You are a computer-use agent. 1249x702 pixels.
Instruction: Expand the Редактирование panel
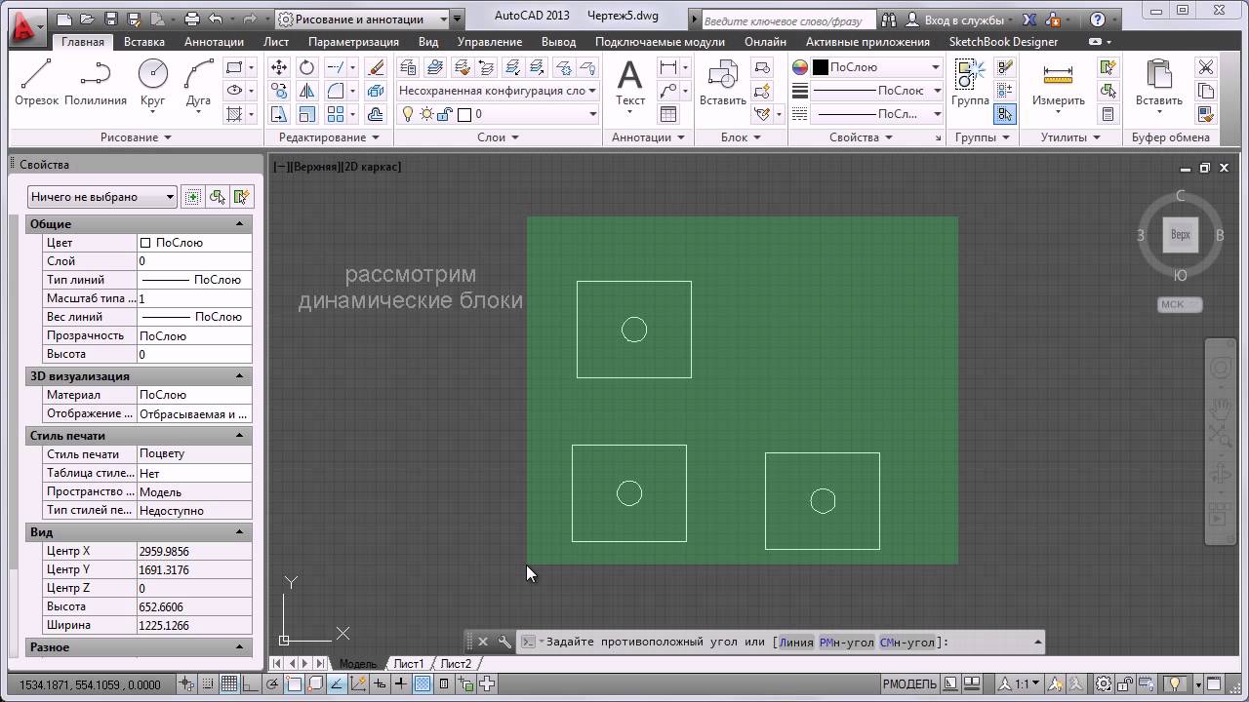[x=329, y=137]
